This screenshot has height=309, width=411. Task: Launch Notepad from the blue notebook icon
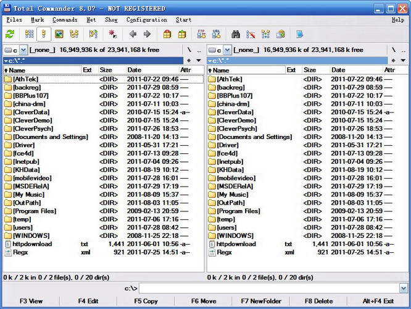pos(299,34)
